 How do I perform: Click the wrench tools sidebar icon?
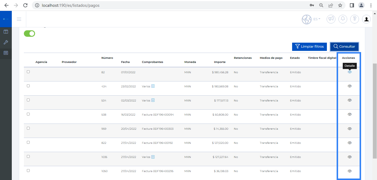pyautogui.click(x=6, y=42)
